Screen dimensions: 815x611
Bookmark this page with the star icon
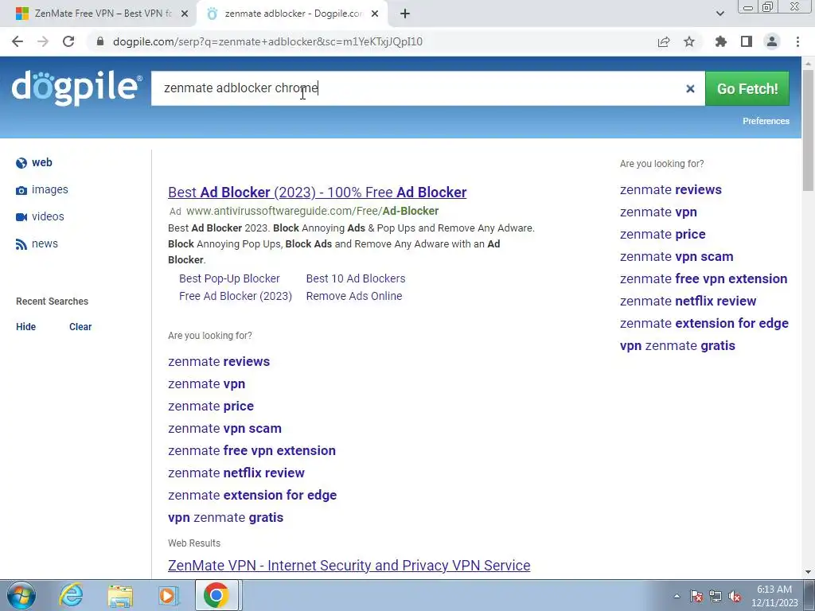pyautogui.click(x=689, y=41)
